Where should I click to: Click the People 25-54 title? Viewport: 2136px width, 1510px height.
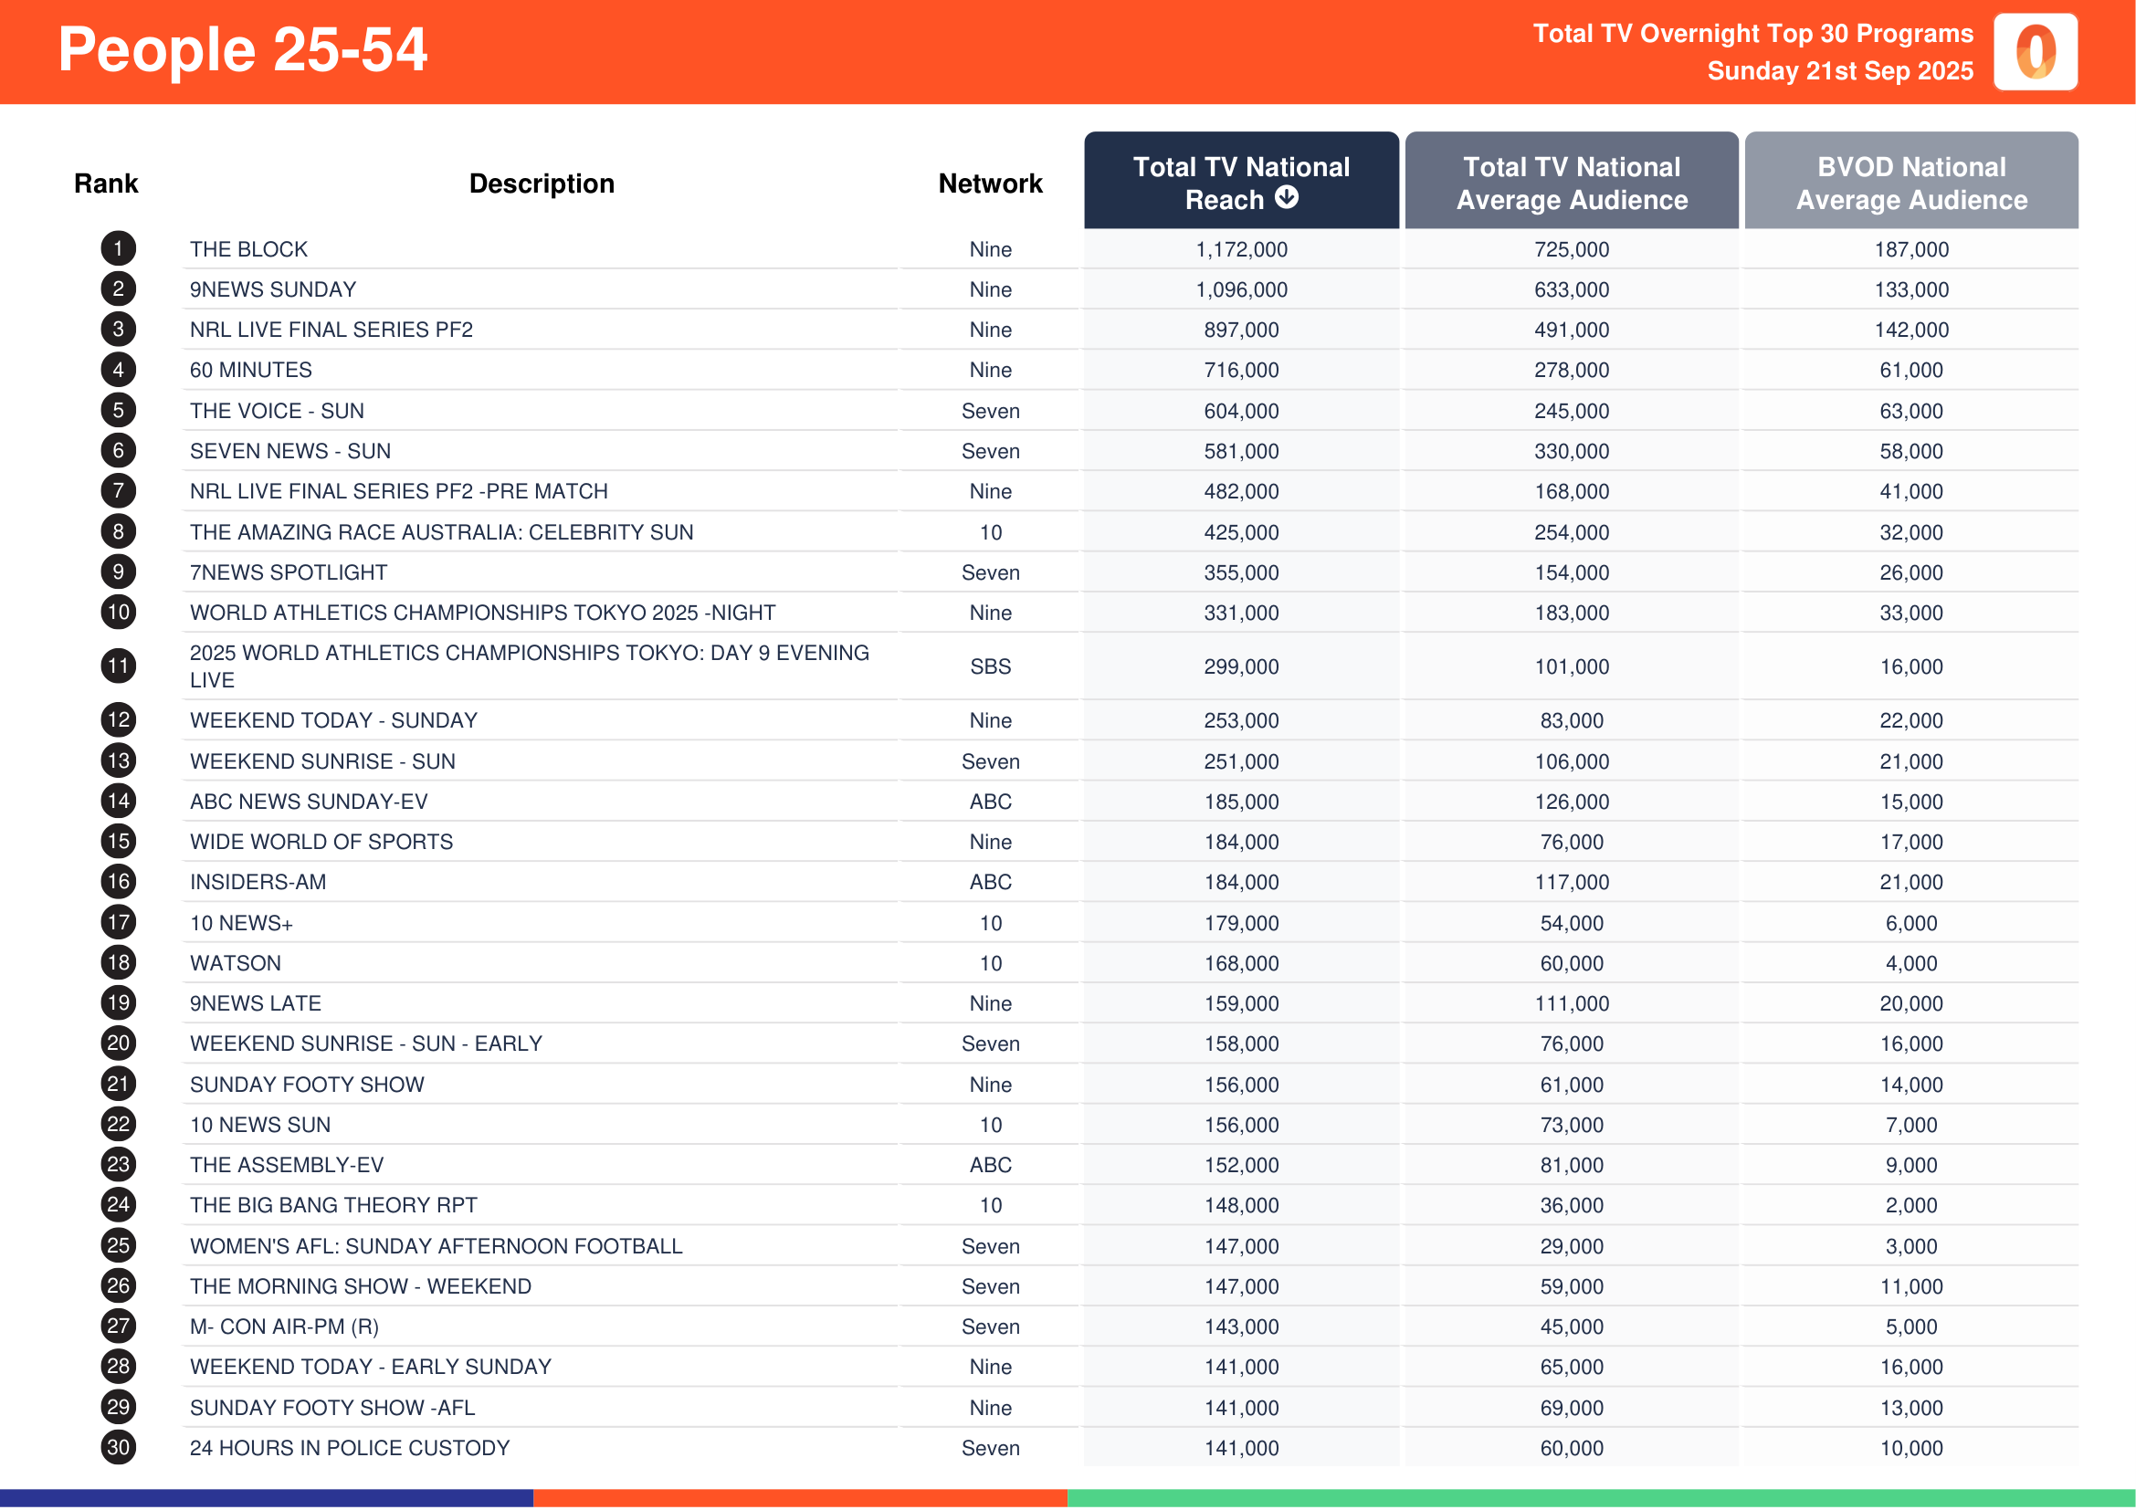(x=243, y=49)
